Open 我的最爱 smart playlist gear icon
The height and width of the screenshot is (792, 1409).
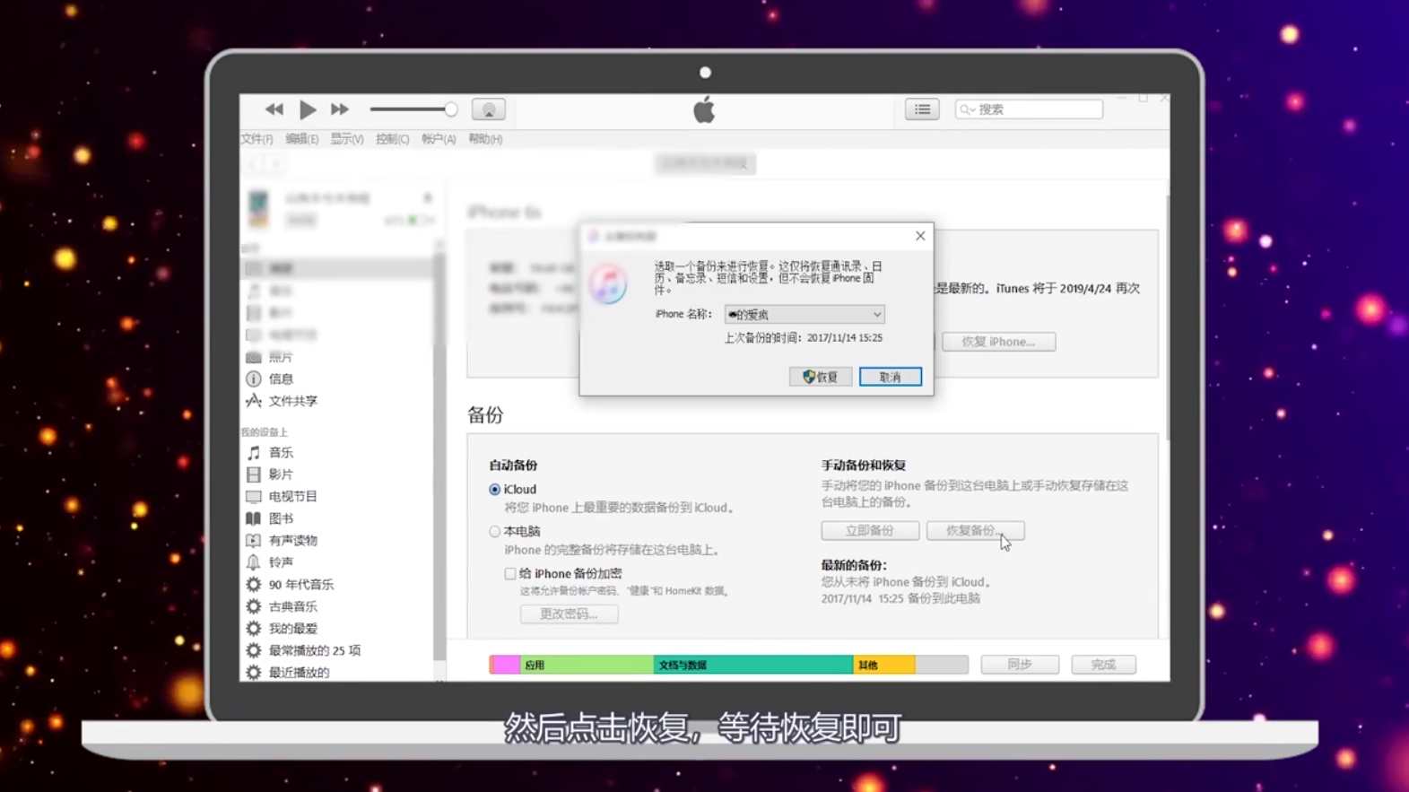pos(254,629)
